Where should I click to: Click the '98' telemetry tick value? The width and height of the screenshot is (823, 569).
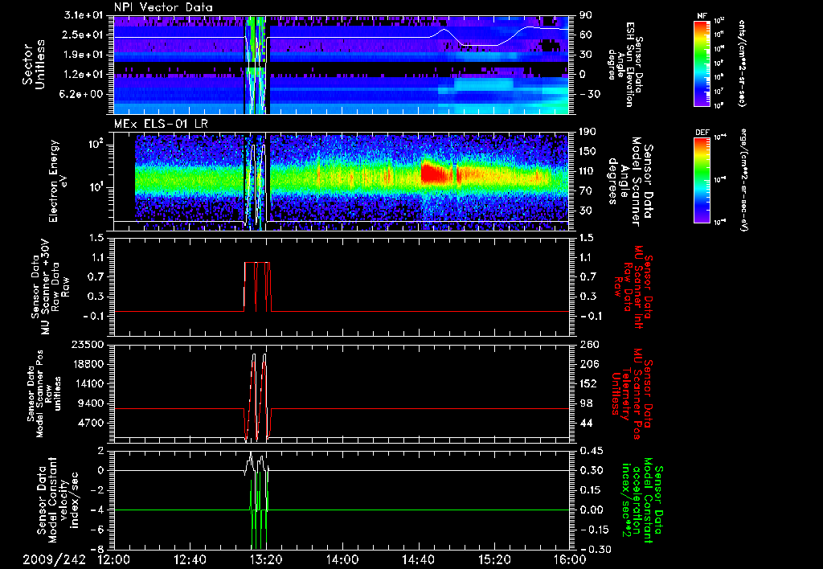click(x=585, y=403)
